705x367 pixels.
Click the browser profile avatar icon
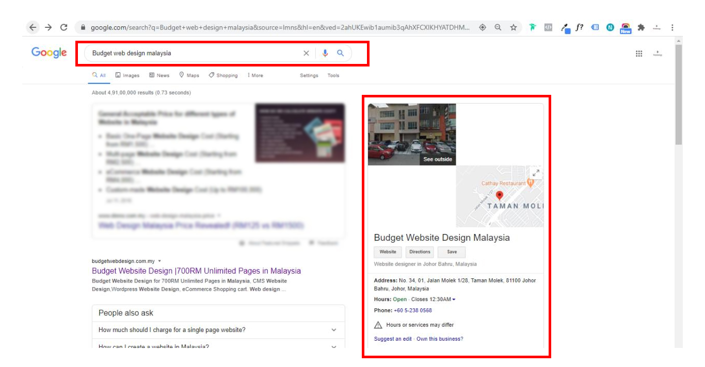[x=656, y=28]
